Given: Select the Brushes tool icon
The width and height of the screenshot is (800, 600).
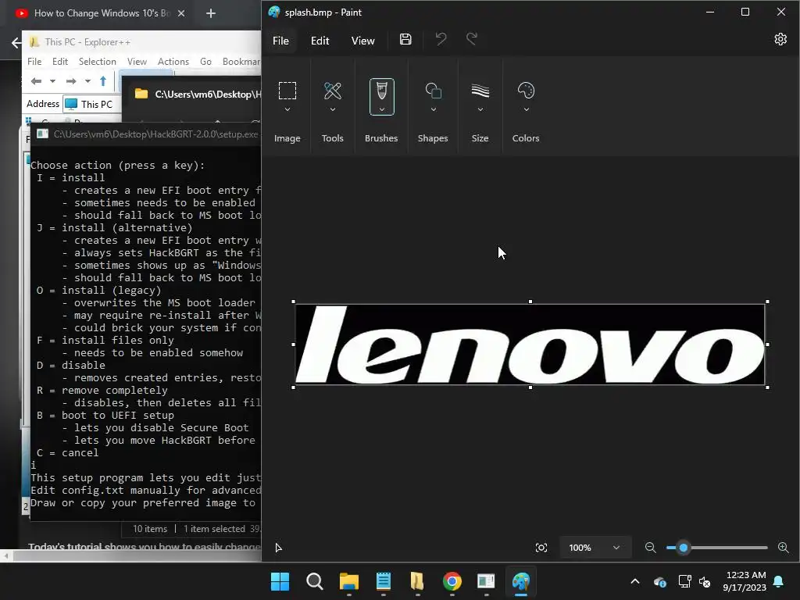Looking at the screenshot, I should (x=381, y=91).
